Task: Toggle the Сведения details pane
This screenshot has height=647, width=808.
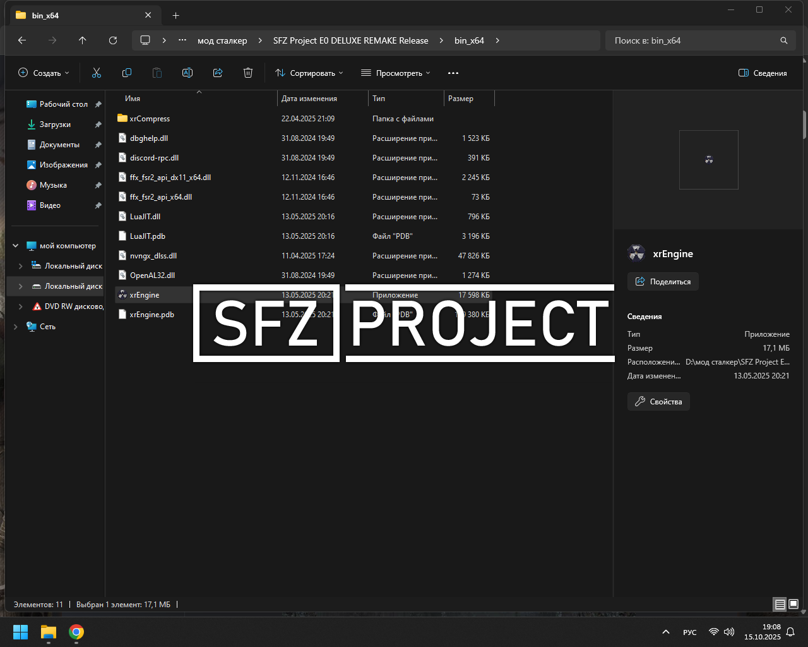Action: pyautogui.click(x=763, y=73)
